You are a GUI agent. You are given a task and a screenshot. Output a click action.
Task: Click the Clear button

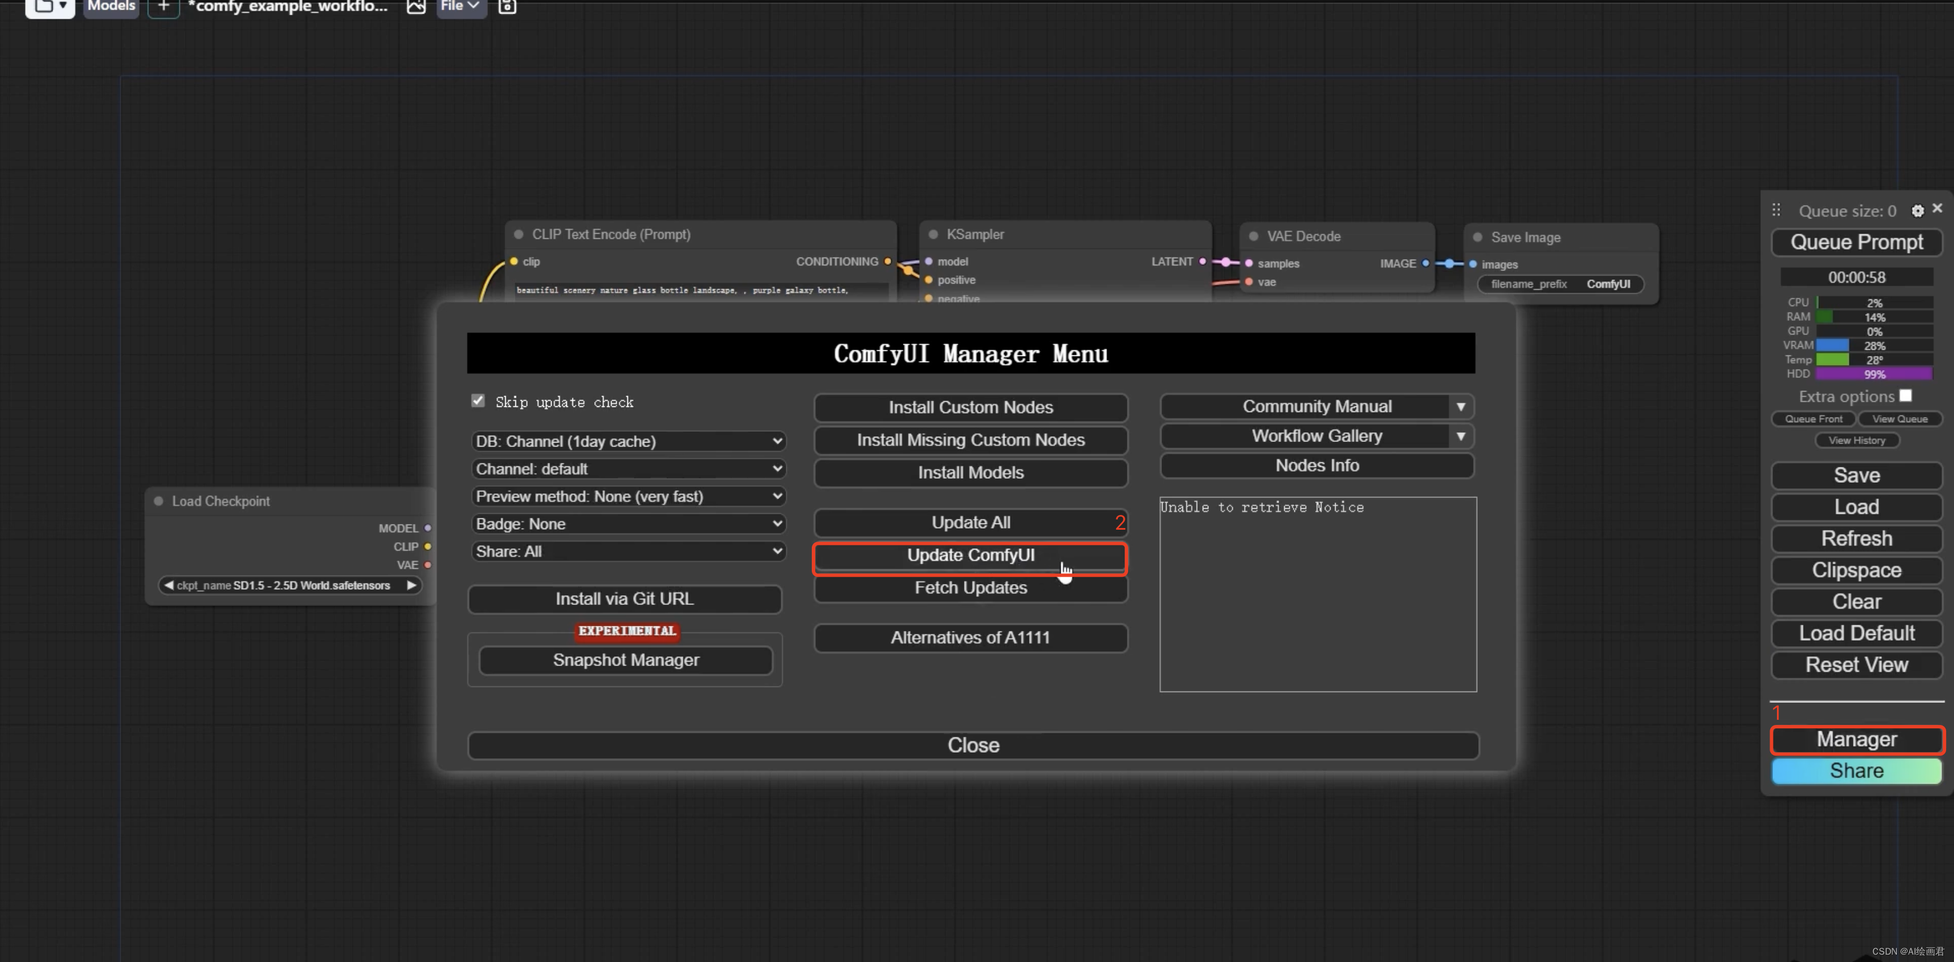tap(1856, 602)
